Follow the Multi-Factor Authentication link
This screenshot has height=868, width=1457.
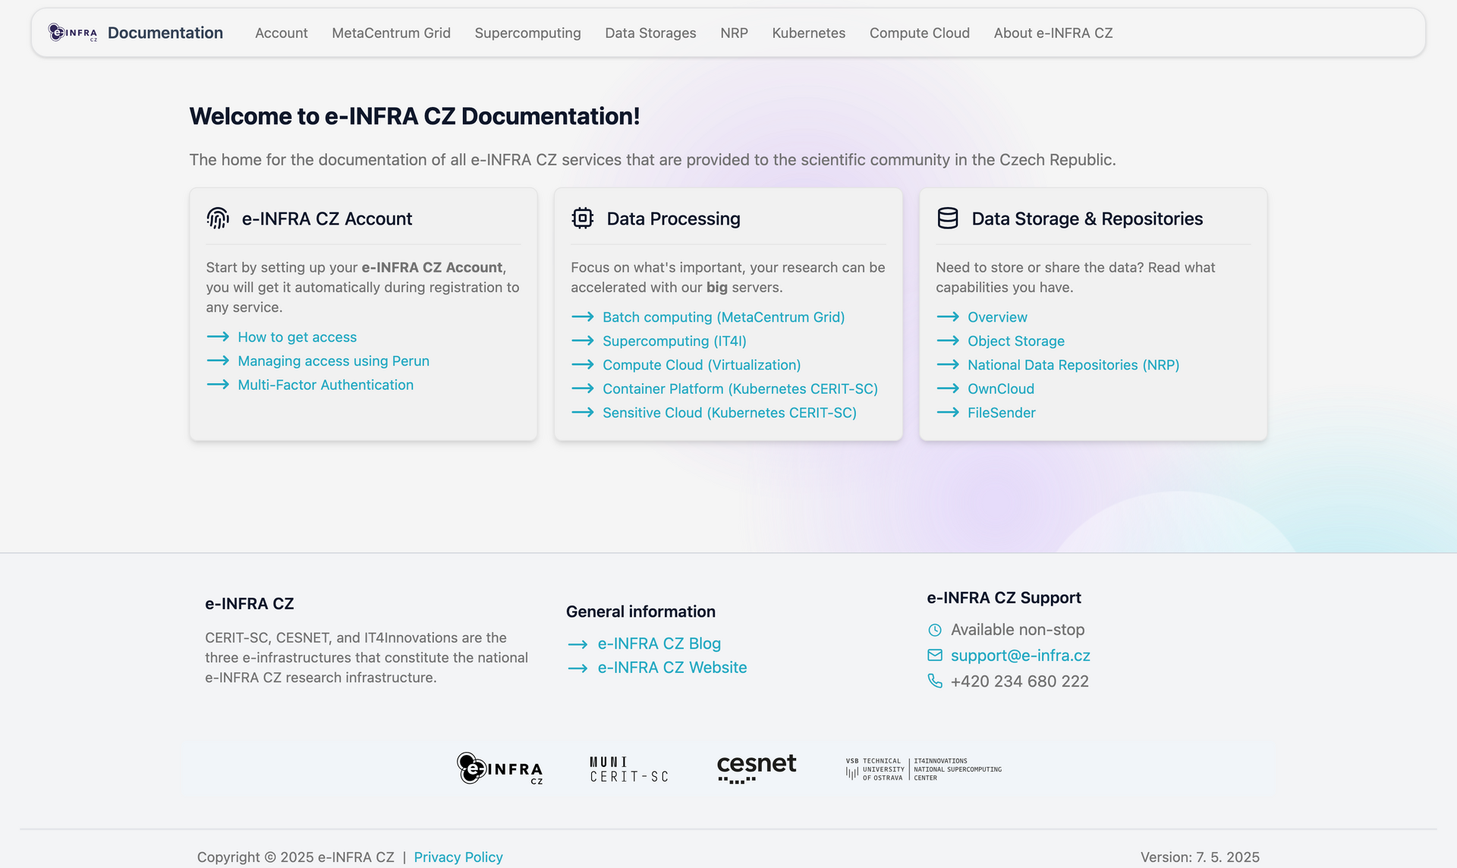326,385
